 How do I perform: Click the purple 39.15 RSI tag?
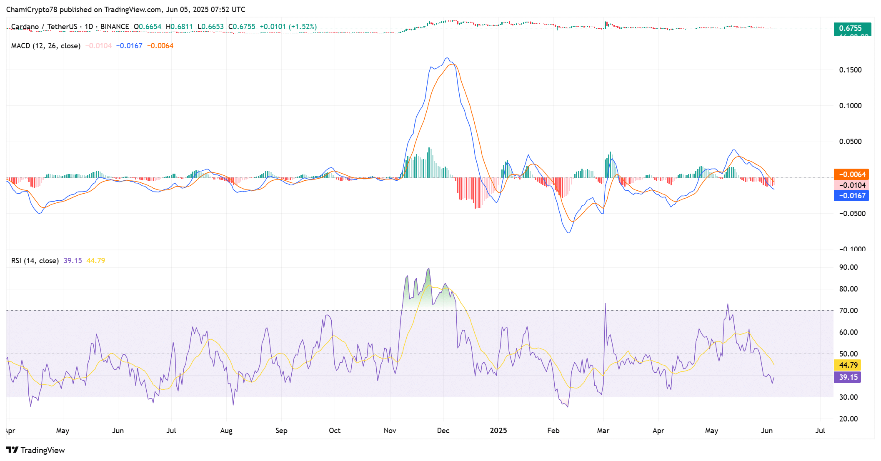[x=848, y=377]
